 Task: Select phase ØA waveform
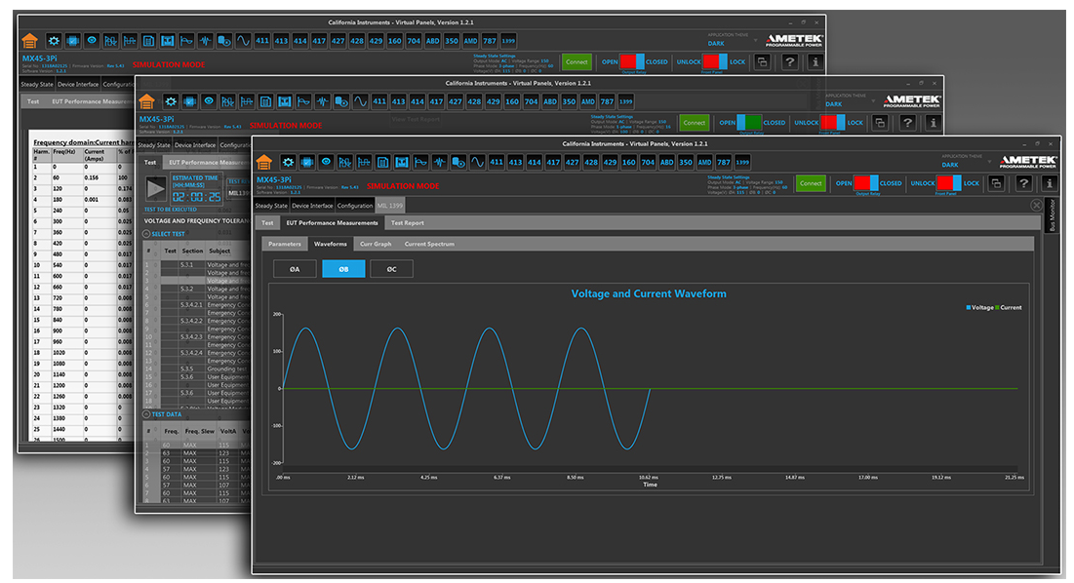point(295,269)
